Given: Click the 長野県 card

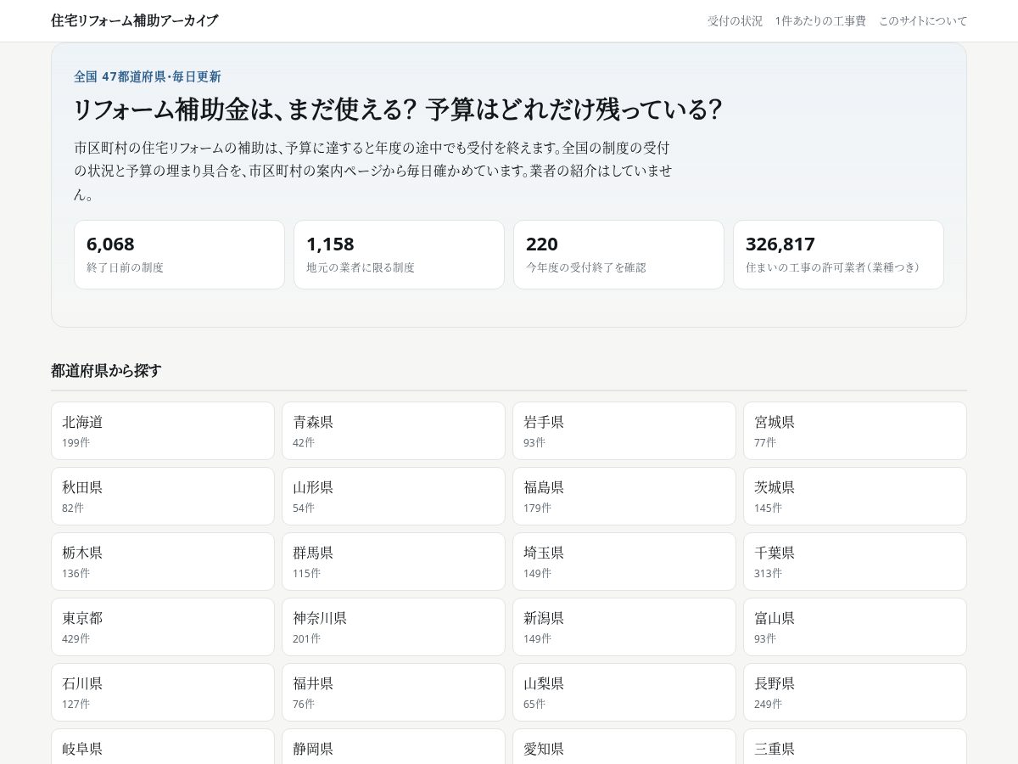Looking at the screenshot, I should 855,692.
